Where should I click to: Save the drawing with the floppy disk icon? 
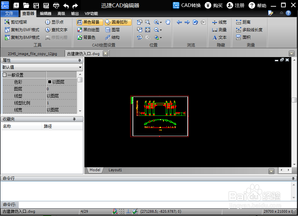[36, 6]
